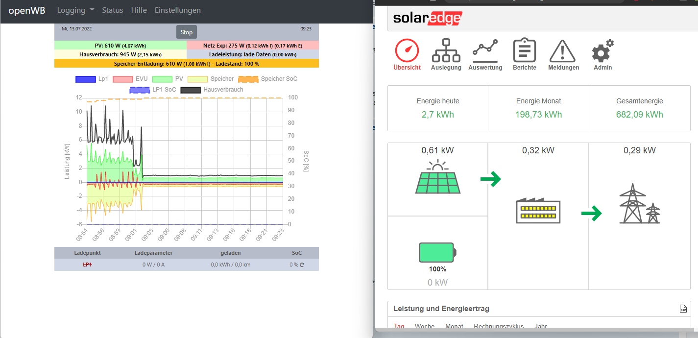The image size is (698, 338).
Task: Click the openWB brand link
Action: tap(27, 10)
